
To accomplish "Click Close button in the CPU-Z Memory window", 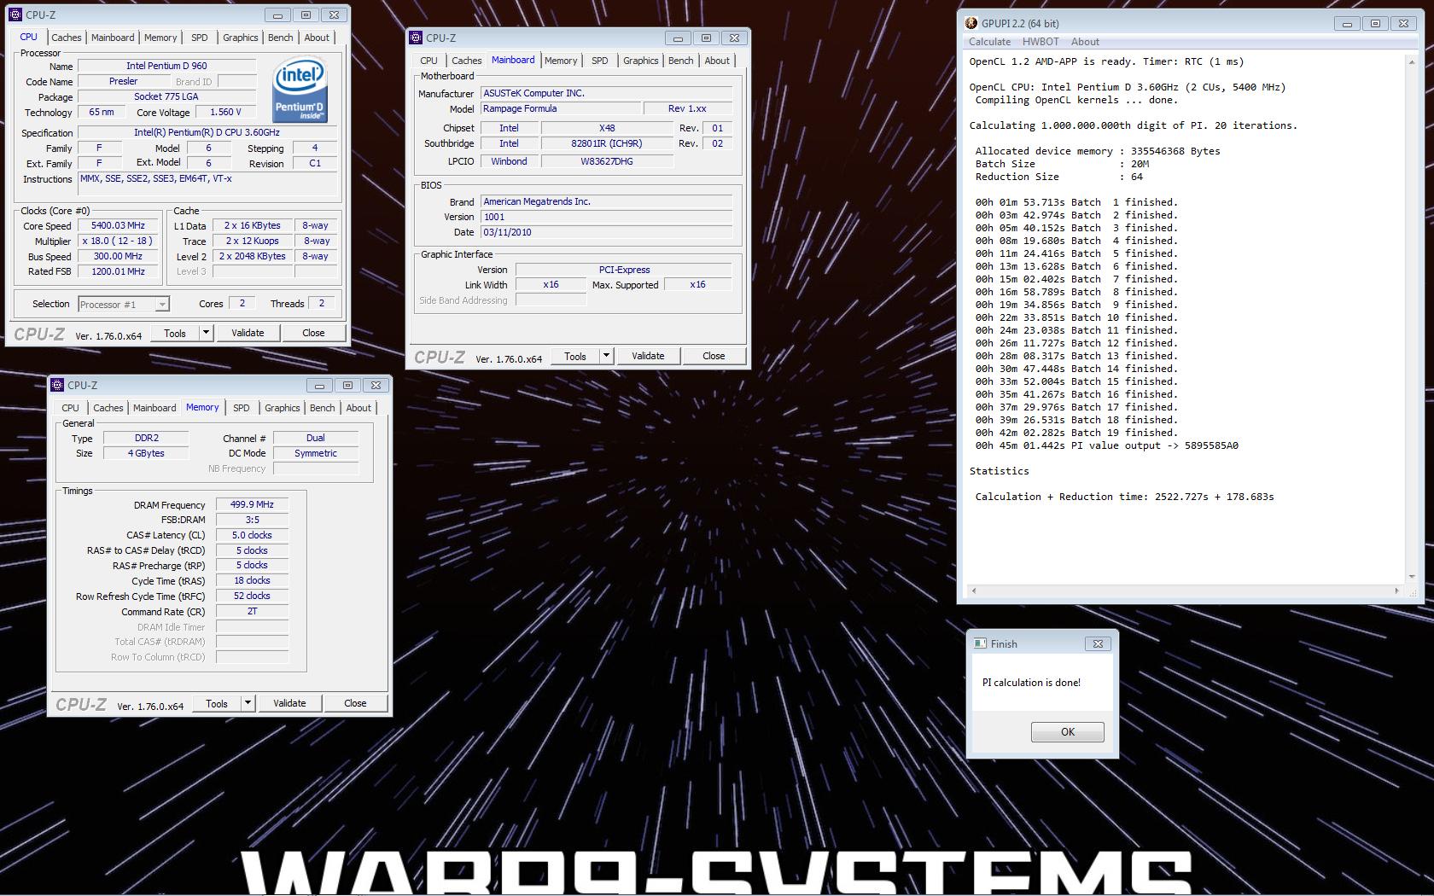I will point(355,703).
